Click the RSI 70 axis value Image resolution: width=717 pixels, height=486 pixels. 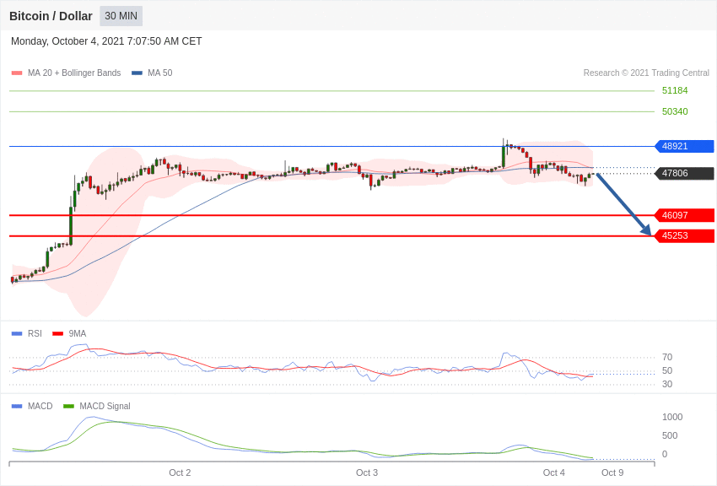coord(667,357)
